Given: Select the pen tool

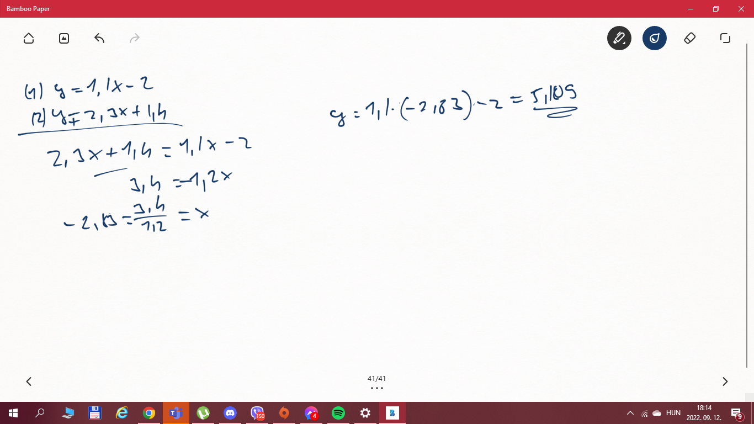Looking at the screenshot, I should (619, 38).
